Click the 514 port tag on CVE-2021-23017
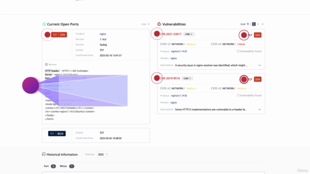Viewport: 310px width, 174px height. click(257, 35)
